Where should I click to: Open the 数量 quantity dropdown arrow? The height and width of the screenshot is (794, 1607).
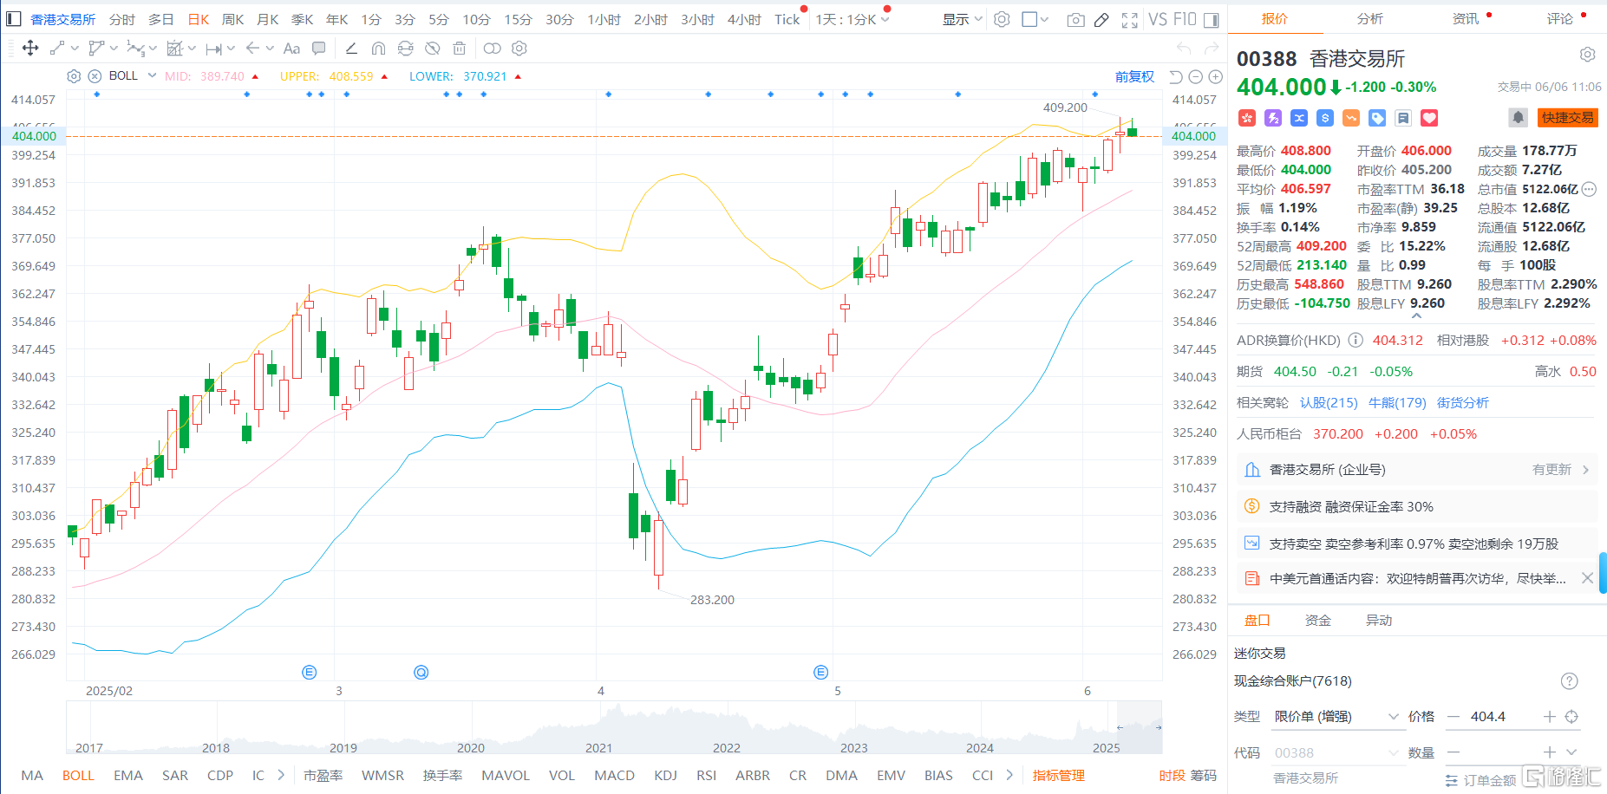[x=1571, y=752]
